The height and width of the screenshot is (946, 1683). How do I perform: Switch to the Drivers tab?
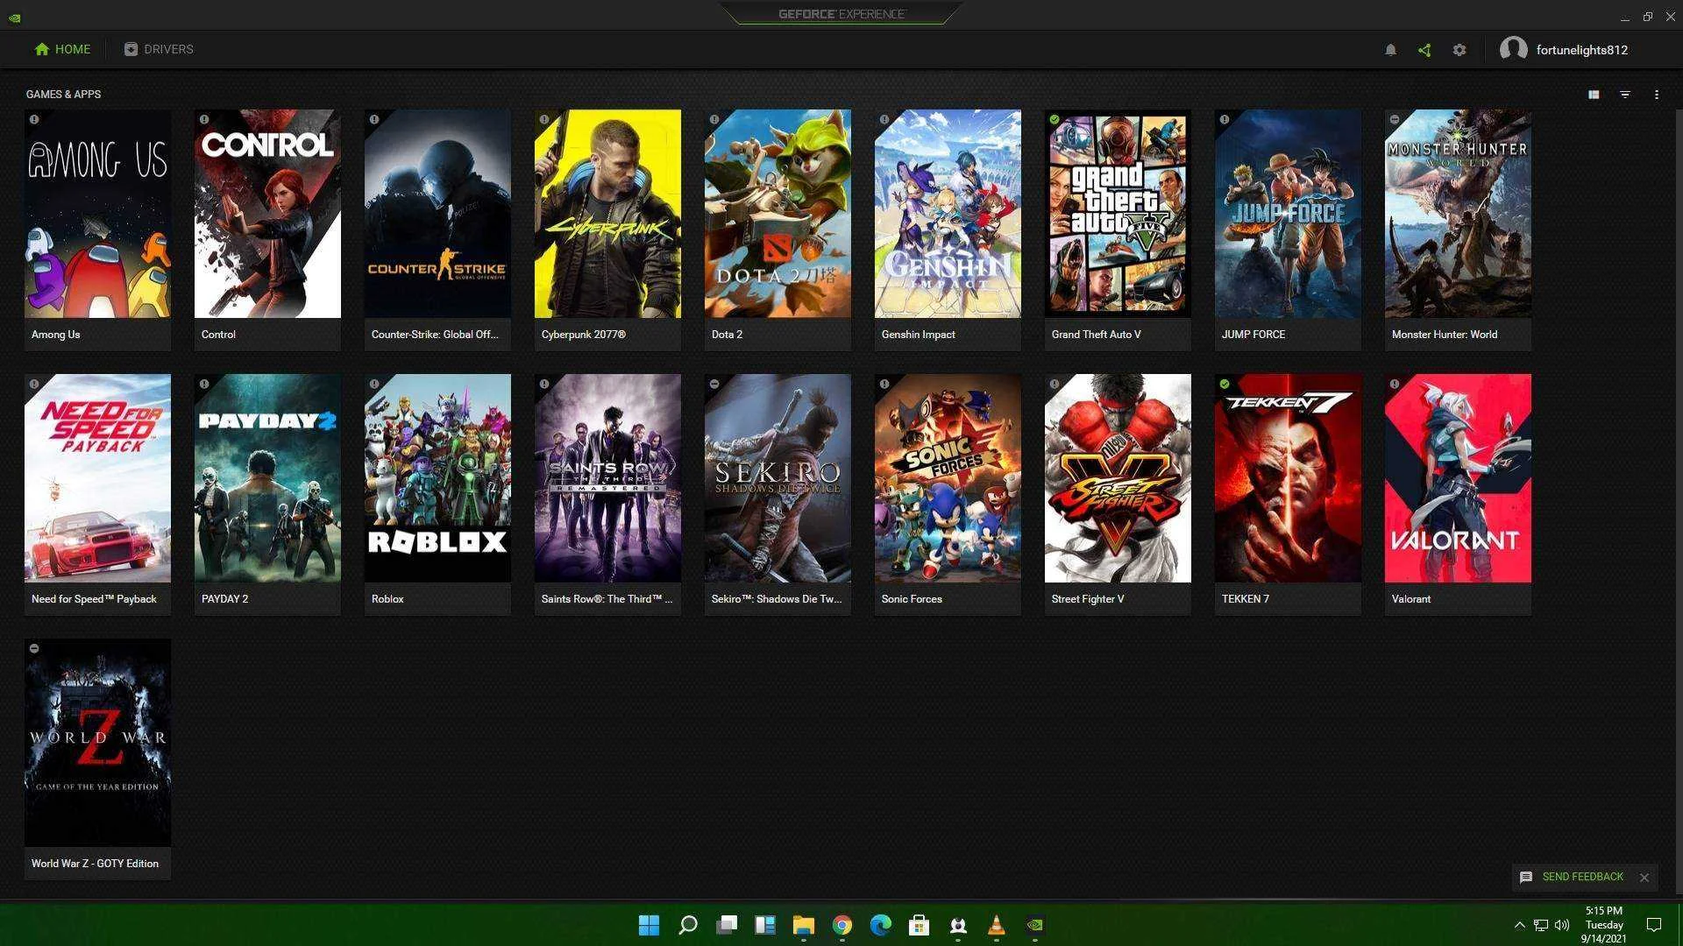tap(159, 49)
